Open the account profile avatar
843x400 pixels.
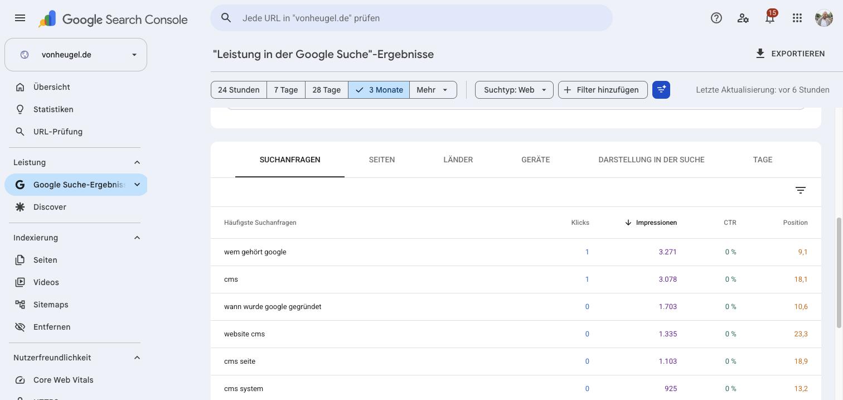[824, 18]
